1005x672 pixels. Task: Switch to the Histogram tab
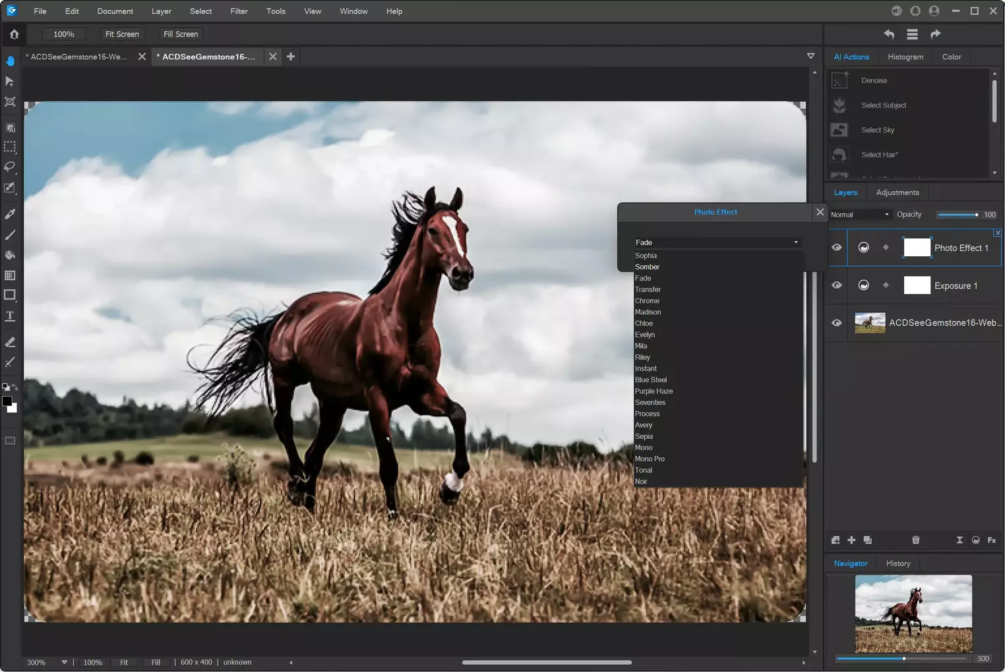click(905, 57)
